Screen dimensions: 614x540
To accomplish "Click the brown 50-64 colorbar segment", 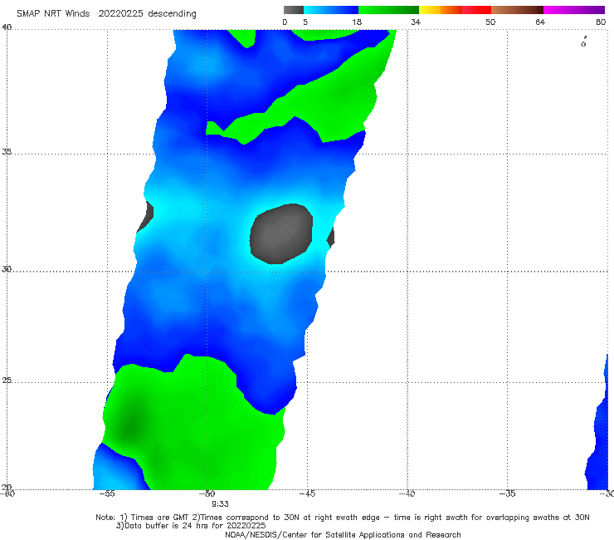I will pos(517,10).
